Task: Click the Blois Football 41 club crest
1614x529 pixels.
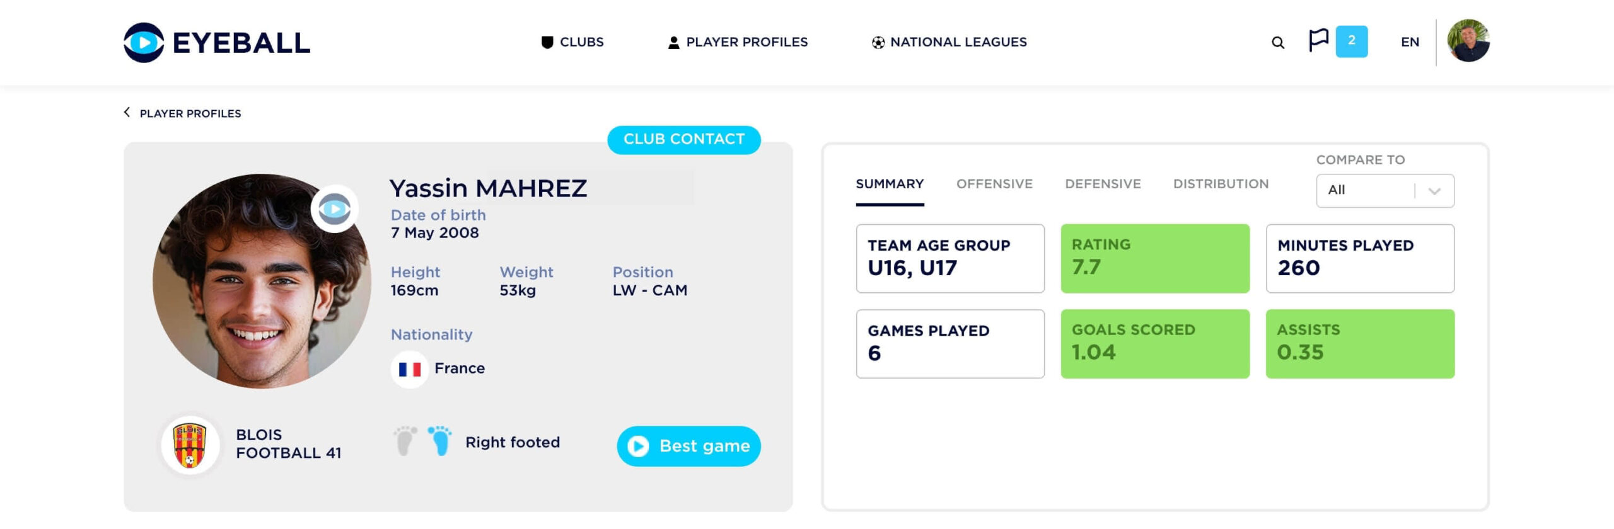Action: [190, 445]
